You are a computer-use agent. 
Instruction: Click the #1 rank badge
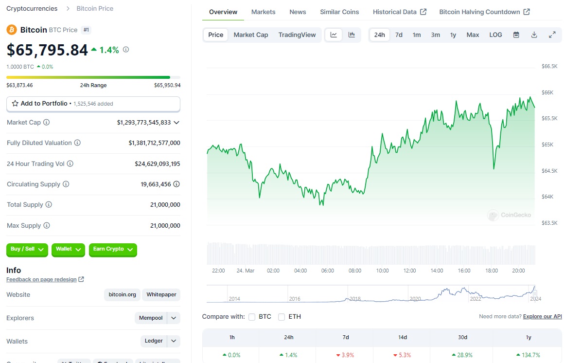[x=86, y=30]
